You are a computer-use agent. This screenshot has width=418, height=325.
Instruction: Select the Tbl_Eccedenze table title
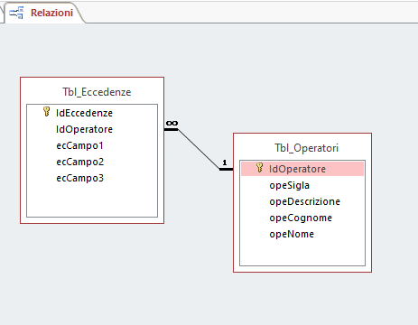click(97, 92)
